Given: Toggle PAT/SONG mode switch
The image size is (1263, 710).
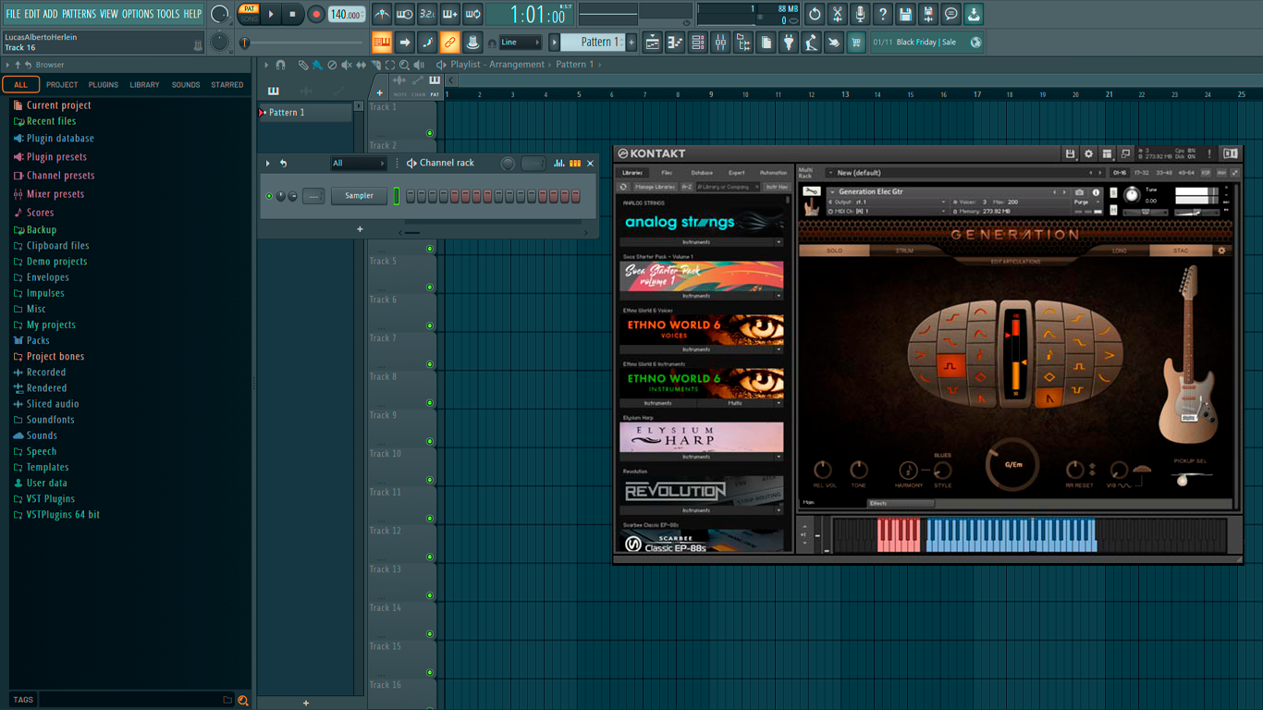Looking at the screenshot, I should [x=249, y=14].
